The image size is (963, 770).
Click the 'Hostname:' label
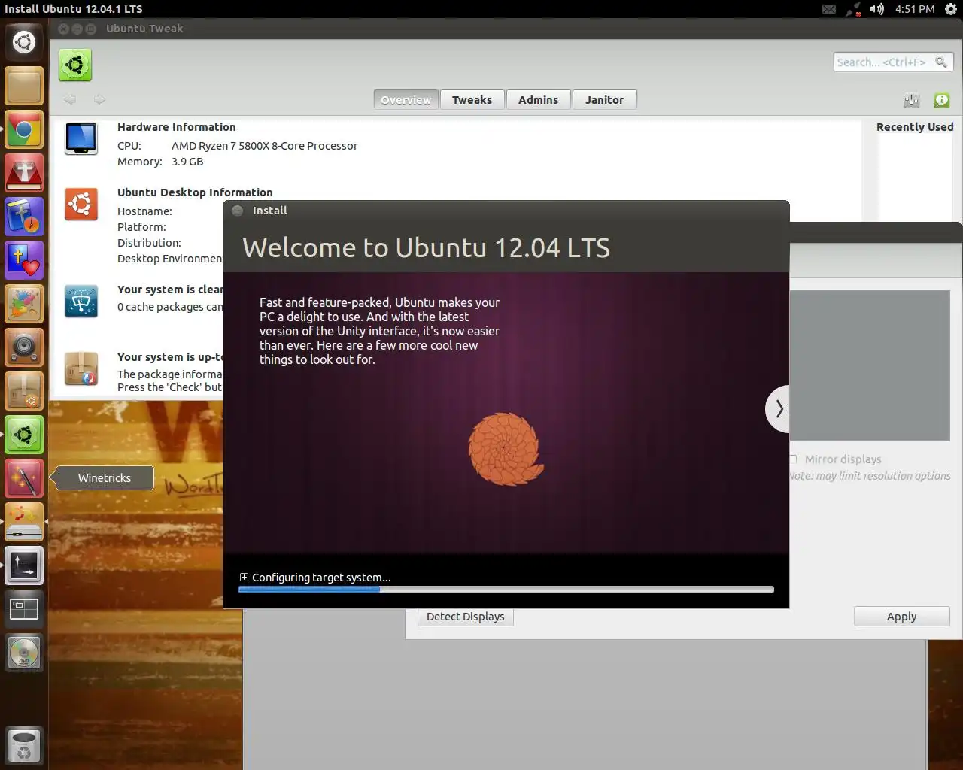click(x=144, y=211)
